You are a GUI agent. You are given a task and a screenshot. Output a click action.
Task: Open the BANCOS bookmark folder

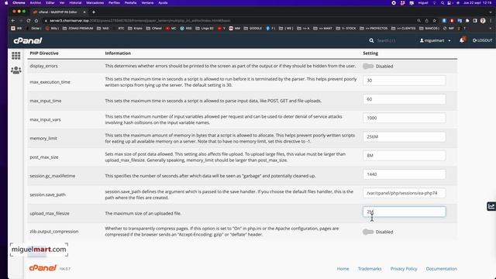click(429, 28)
